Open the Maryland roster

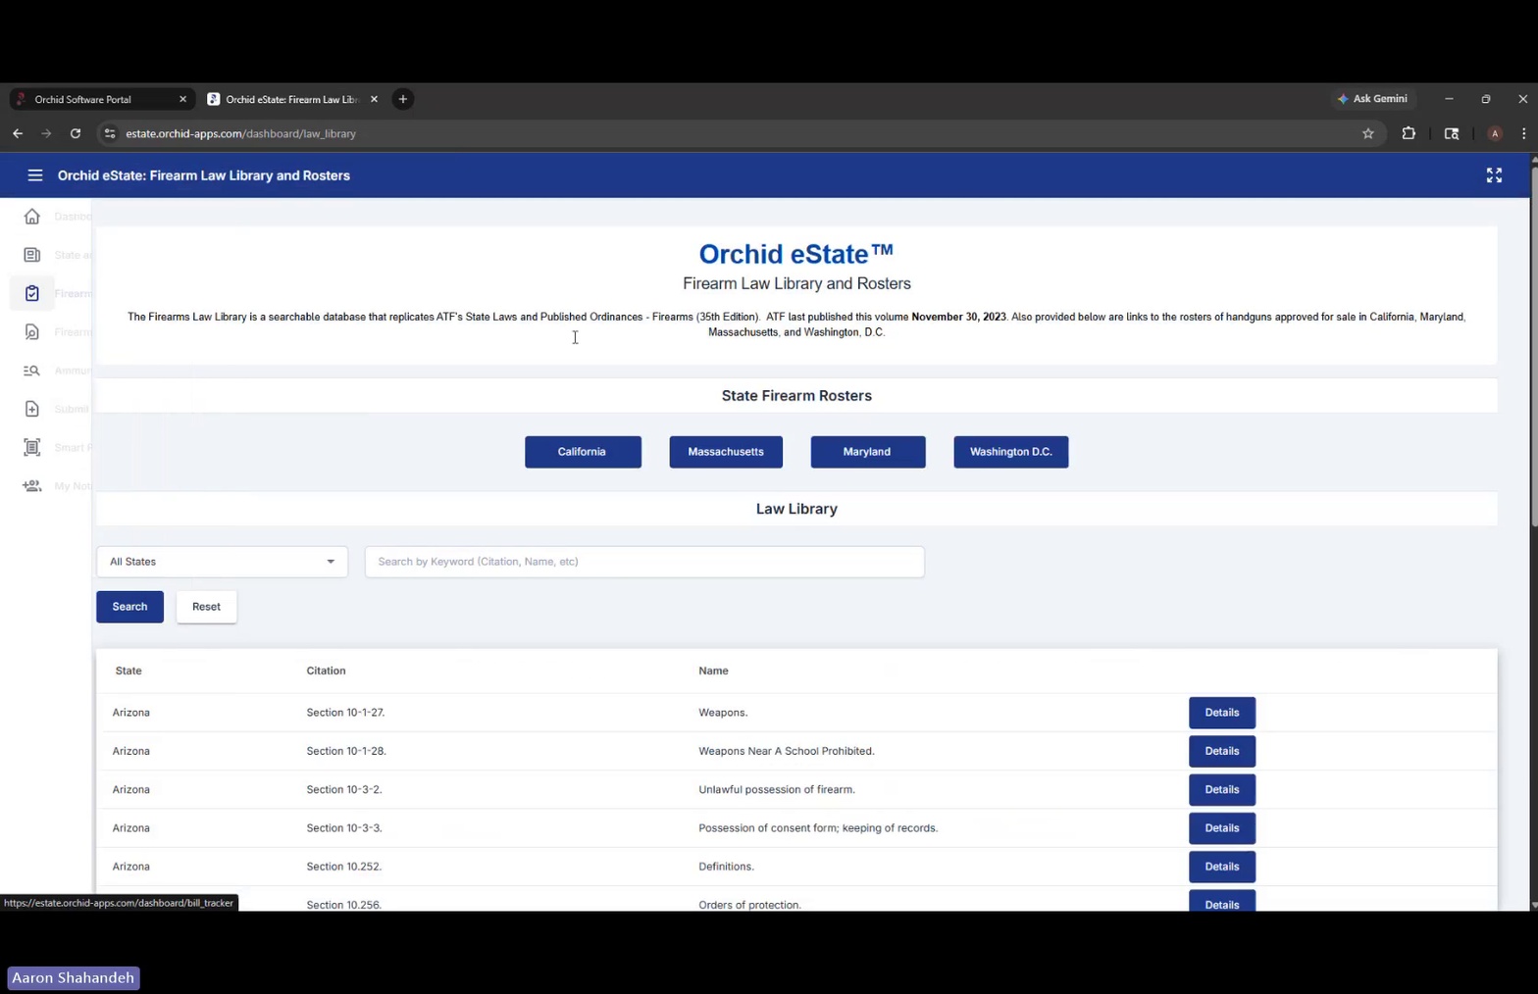point(868,452)
